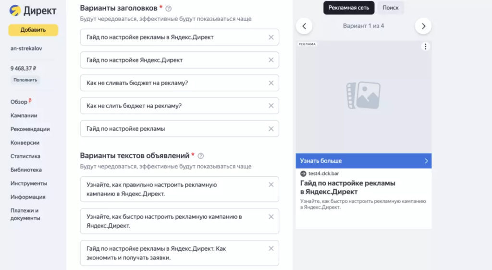
Task: Open 'Инструменты' menu item
Action: (28, 184)
